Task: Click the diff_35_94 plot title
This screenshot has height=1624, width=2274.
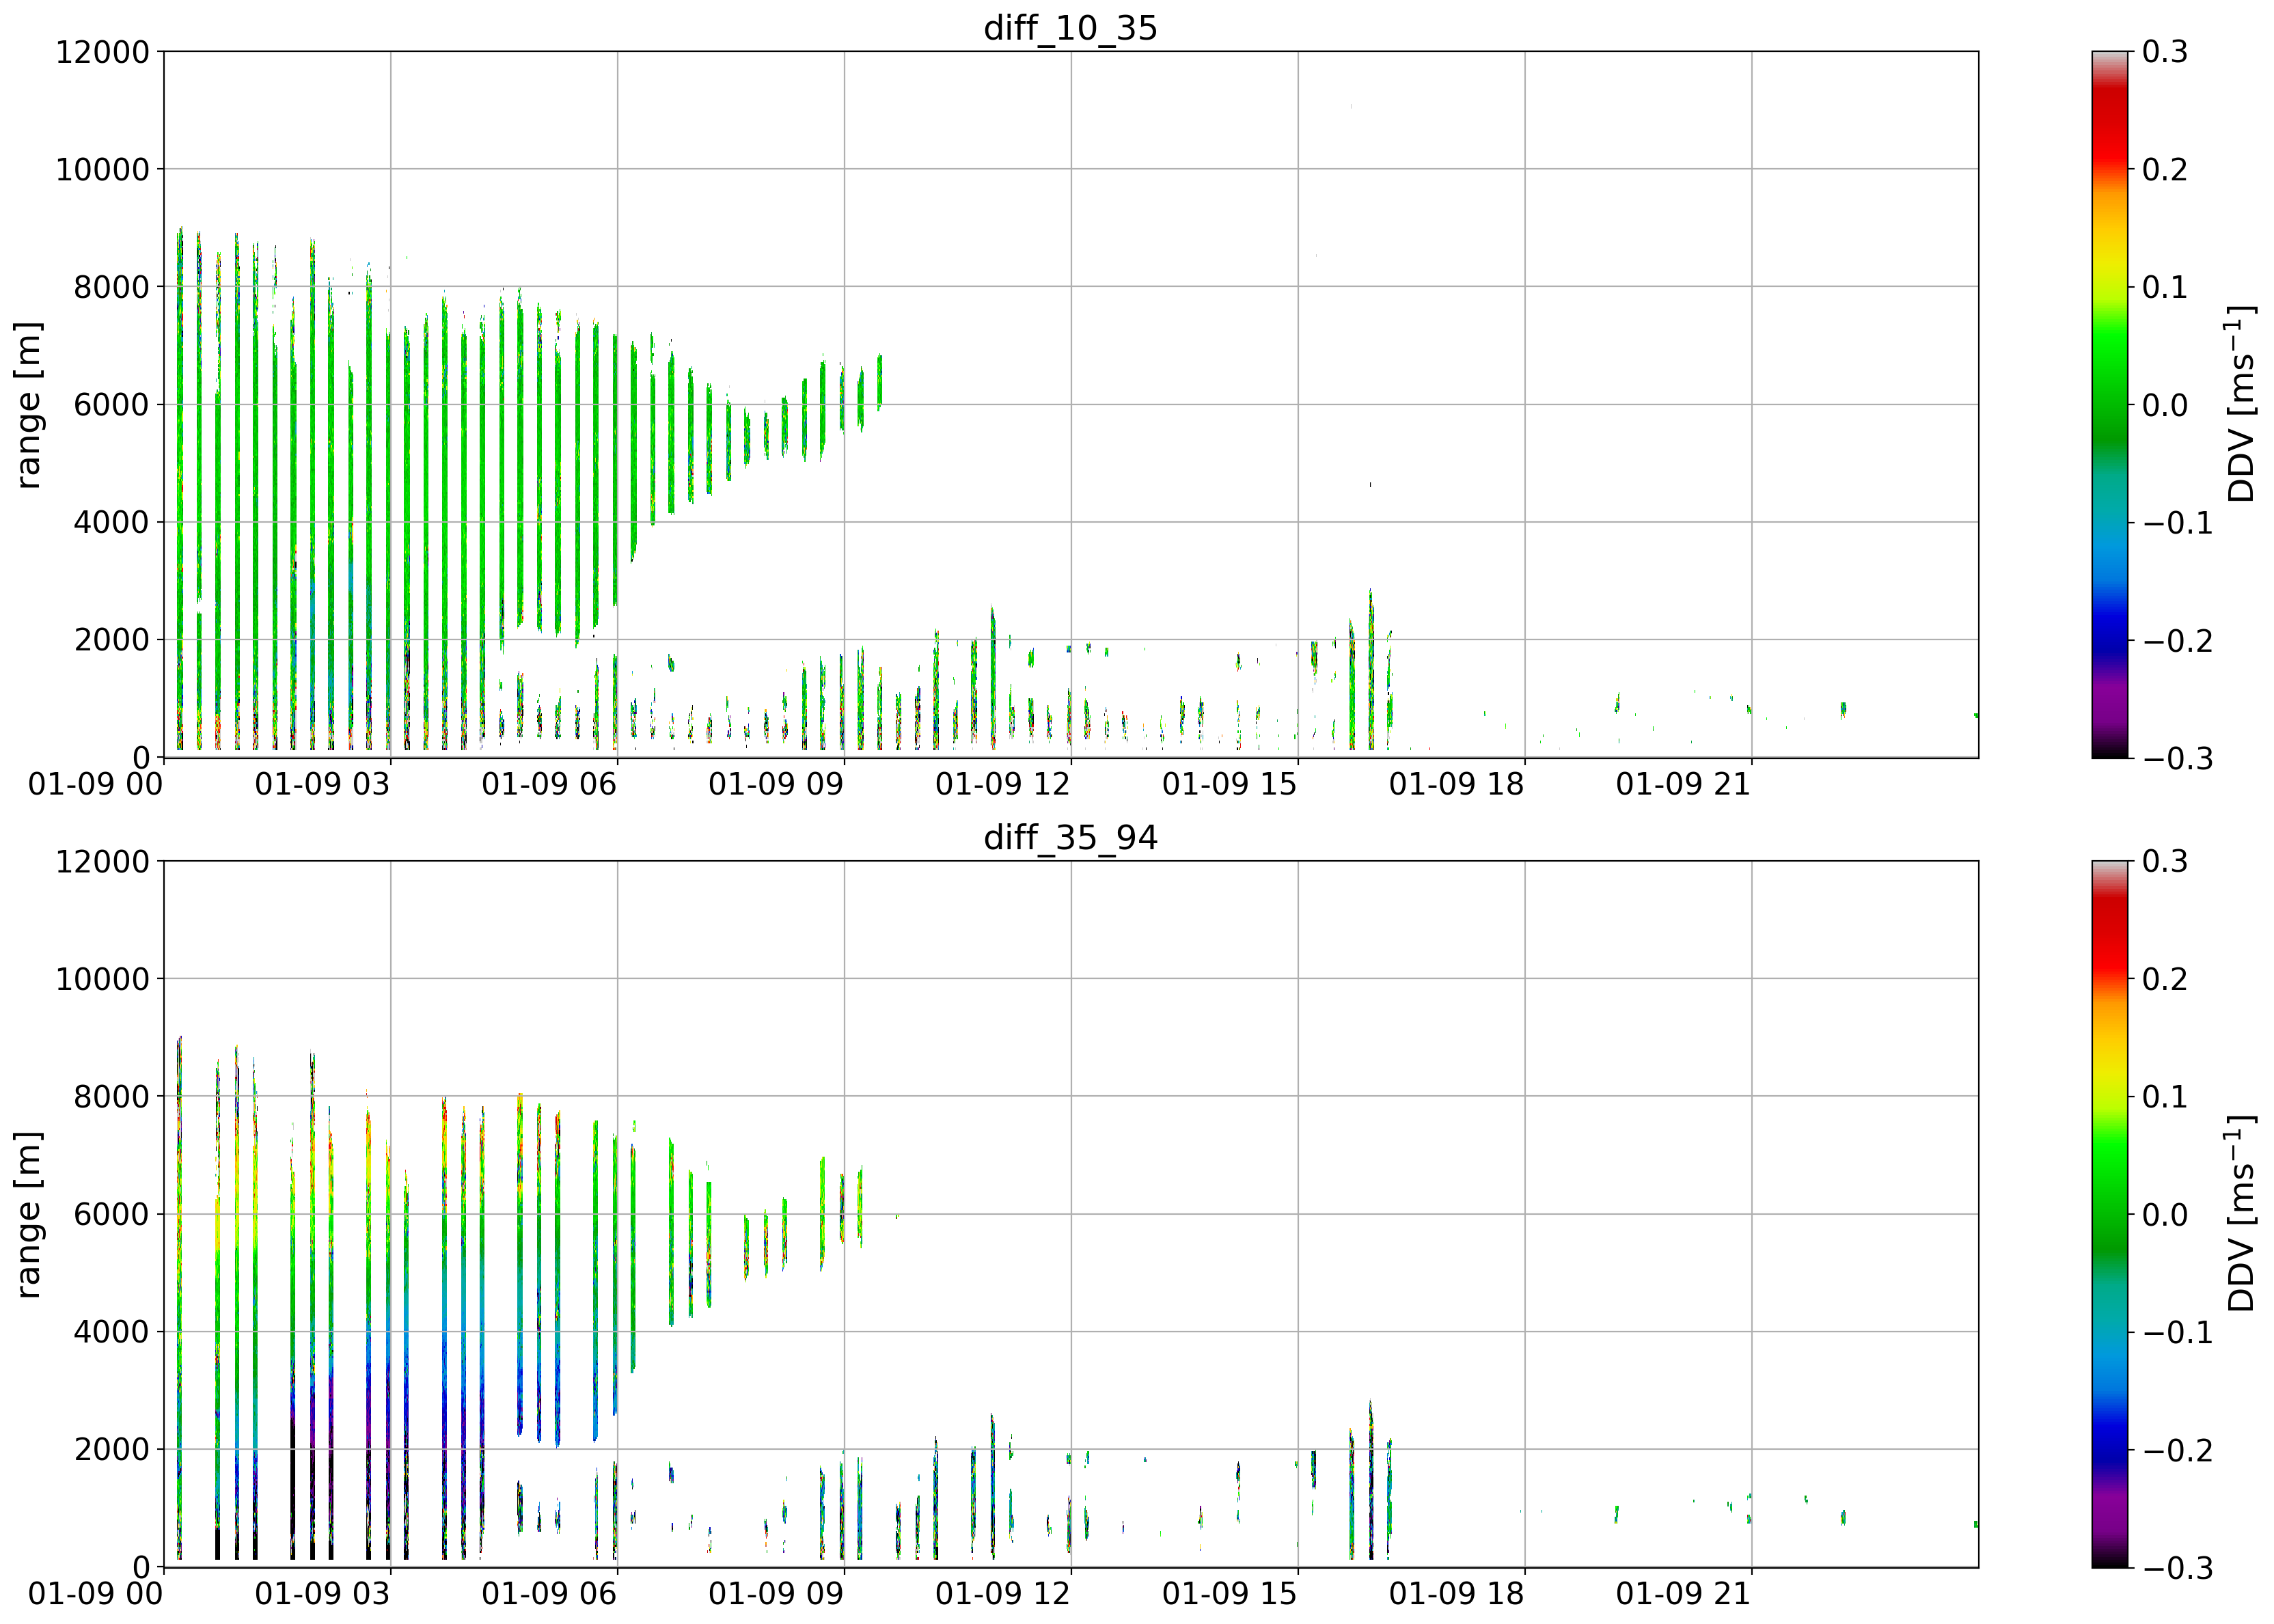Action: tap(1070, 837)
